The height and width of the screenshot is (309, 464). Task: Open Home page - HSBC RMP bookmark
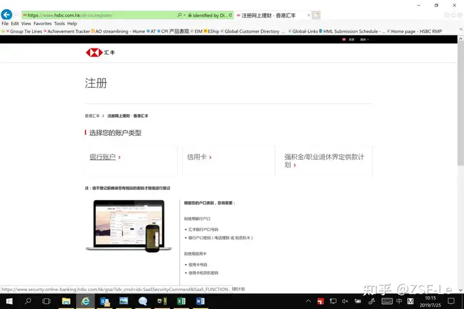tap(414, 32)
